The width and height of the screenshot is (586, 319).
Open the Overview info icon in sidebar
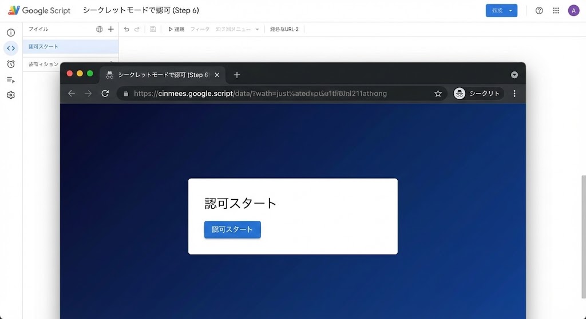pyautogui.click(x=11, y=33)
